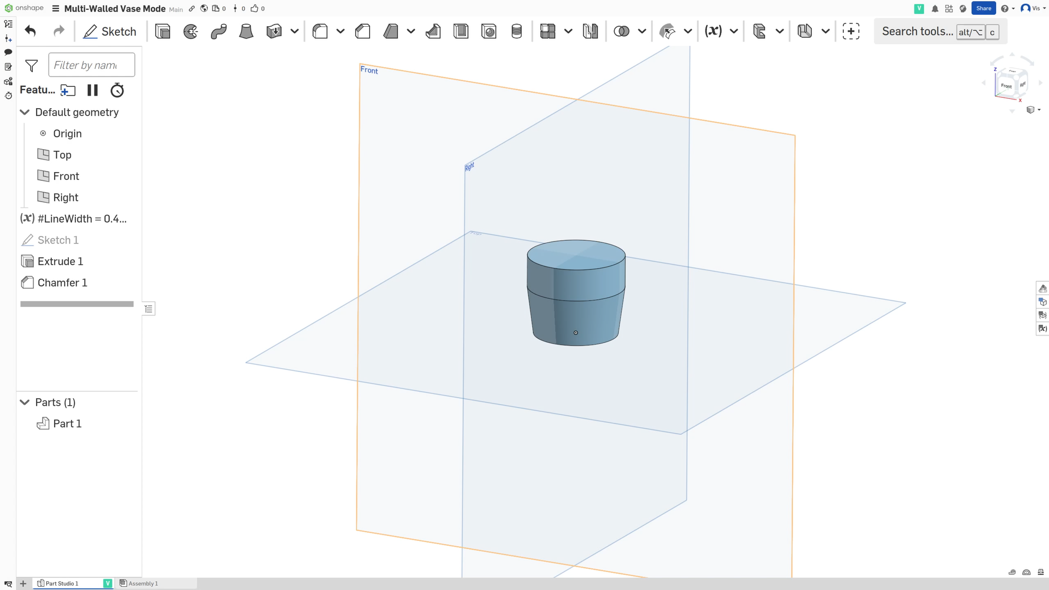This screenshot has width=1049, height=590.
Task: Select the Boolean tool
Action: click(x=621, y=31)
